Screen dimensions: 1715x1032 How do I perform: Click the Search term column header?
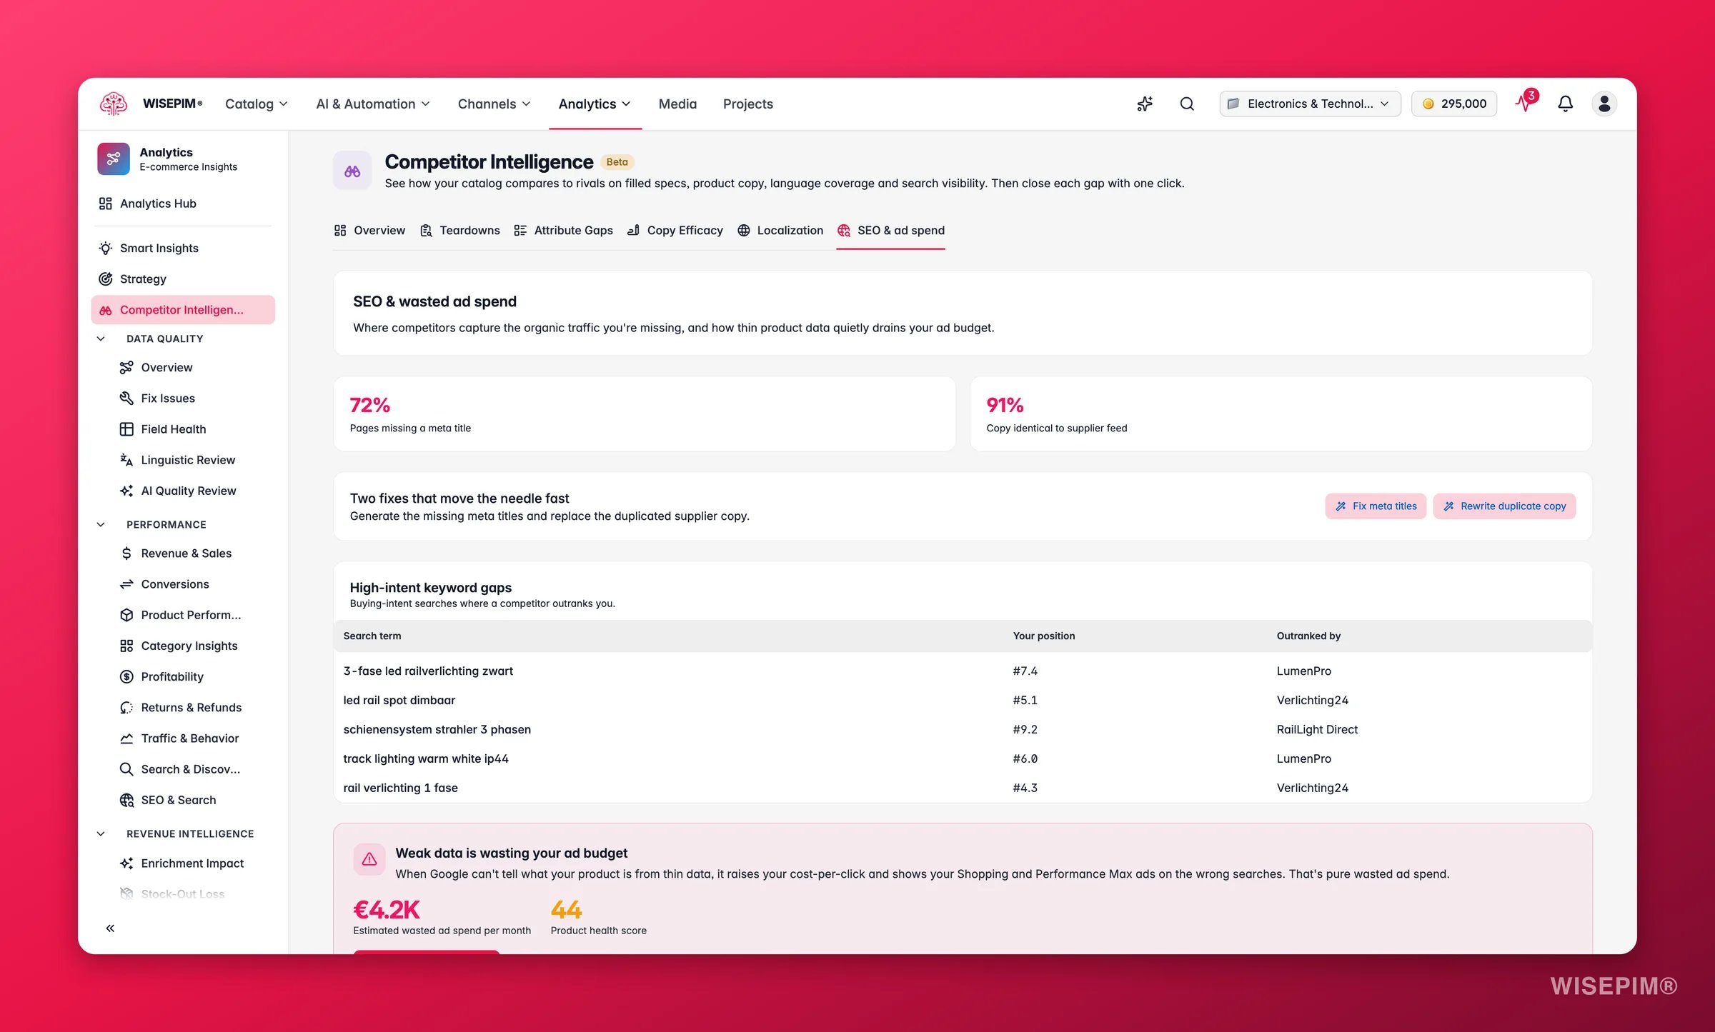(x=372, y=636)
